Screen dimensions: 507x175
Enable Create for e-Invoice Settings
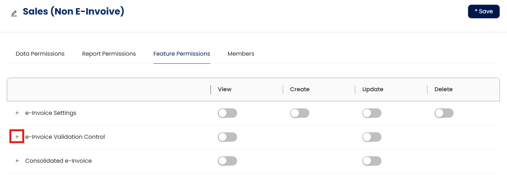pos(300,113)
